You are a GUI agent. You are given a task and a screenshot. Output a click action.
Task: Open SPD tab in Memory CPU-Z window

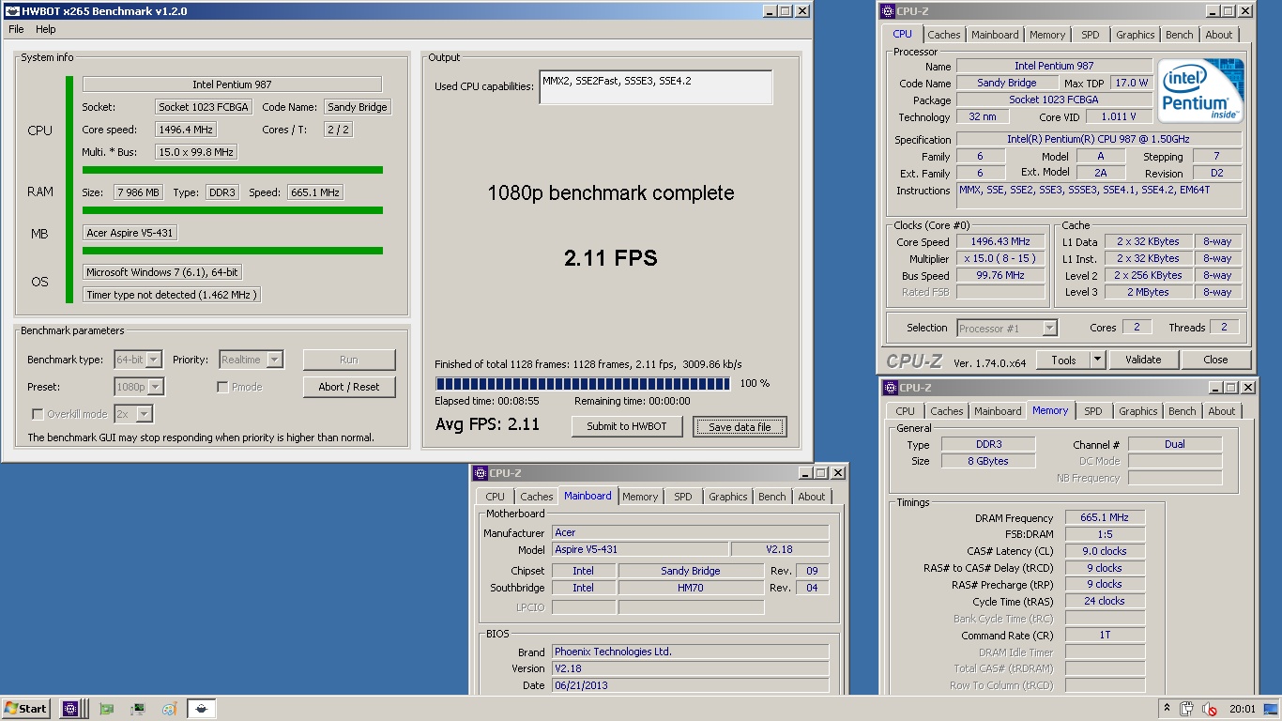tap(1093, 411)
